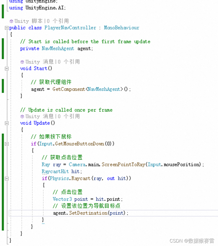Collapse the GetMouseButtonDown if block
The image size is (218, 246).
6,144
